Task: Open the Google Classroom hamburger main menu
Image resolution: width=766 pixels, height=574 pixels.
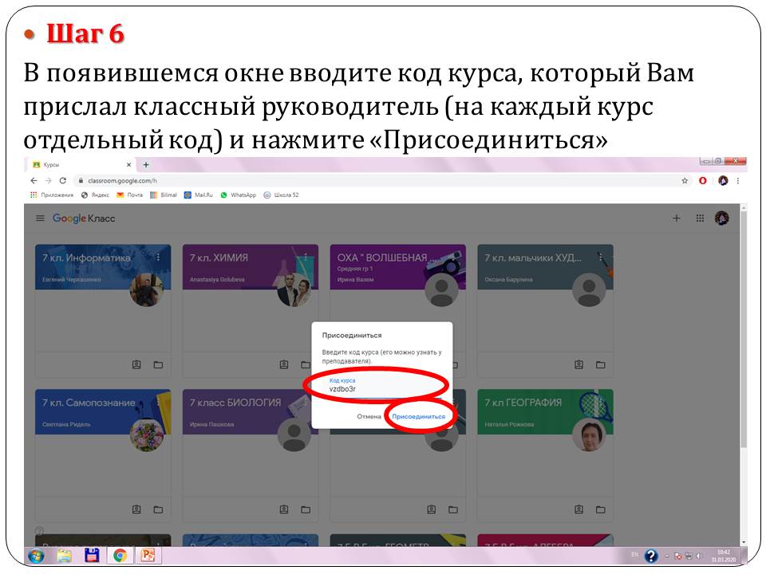Action: 40,218
